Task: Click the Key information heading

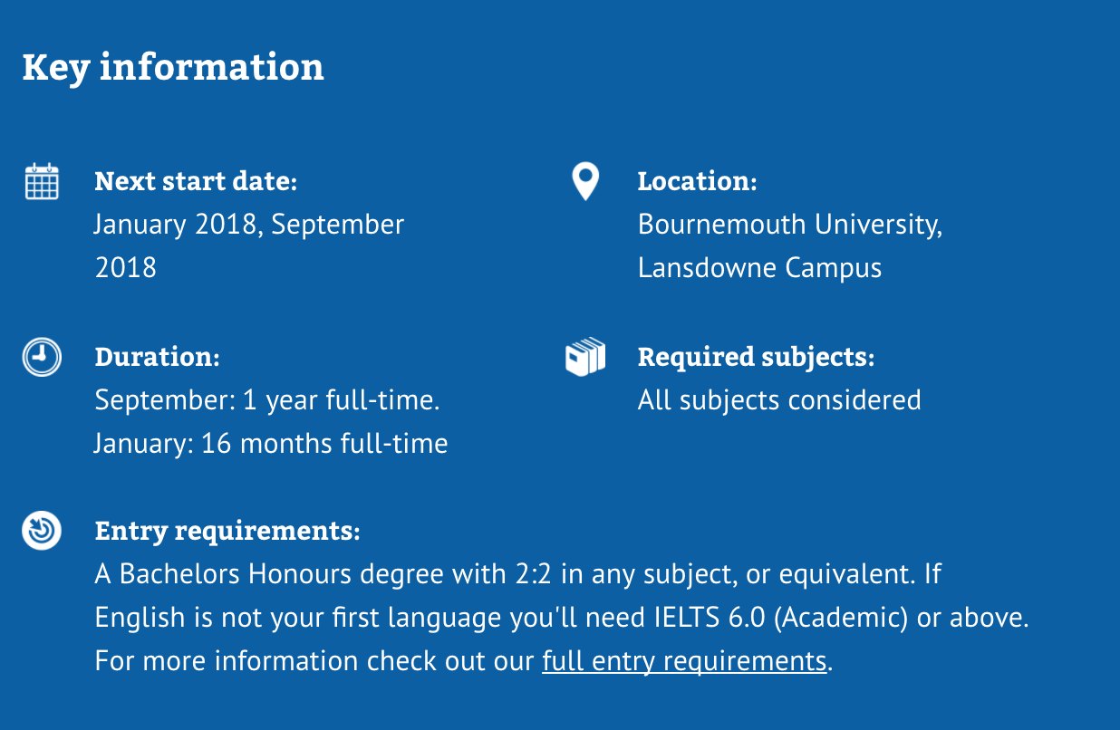Action: click(173, 68)
